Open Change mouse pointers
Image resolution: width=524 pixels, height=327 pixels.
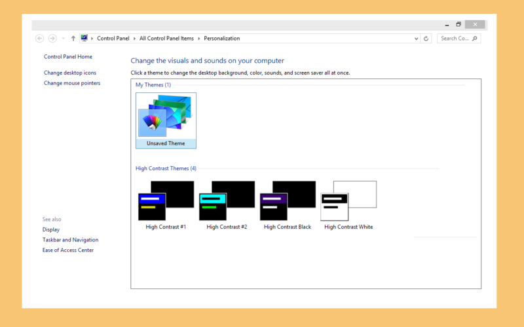click(x=72, y=83)
